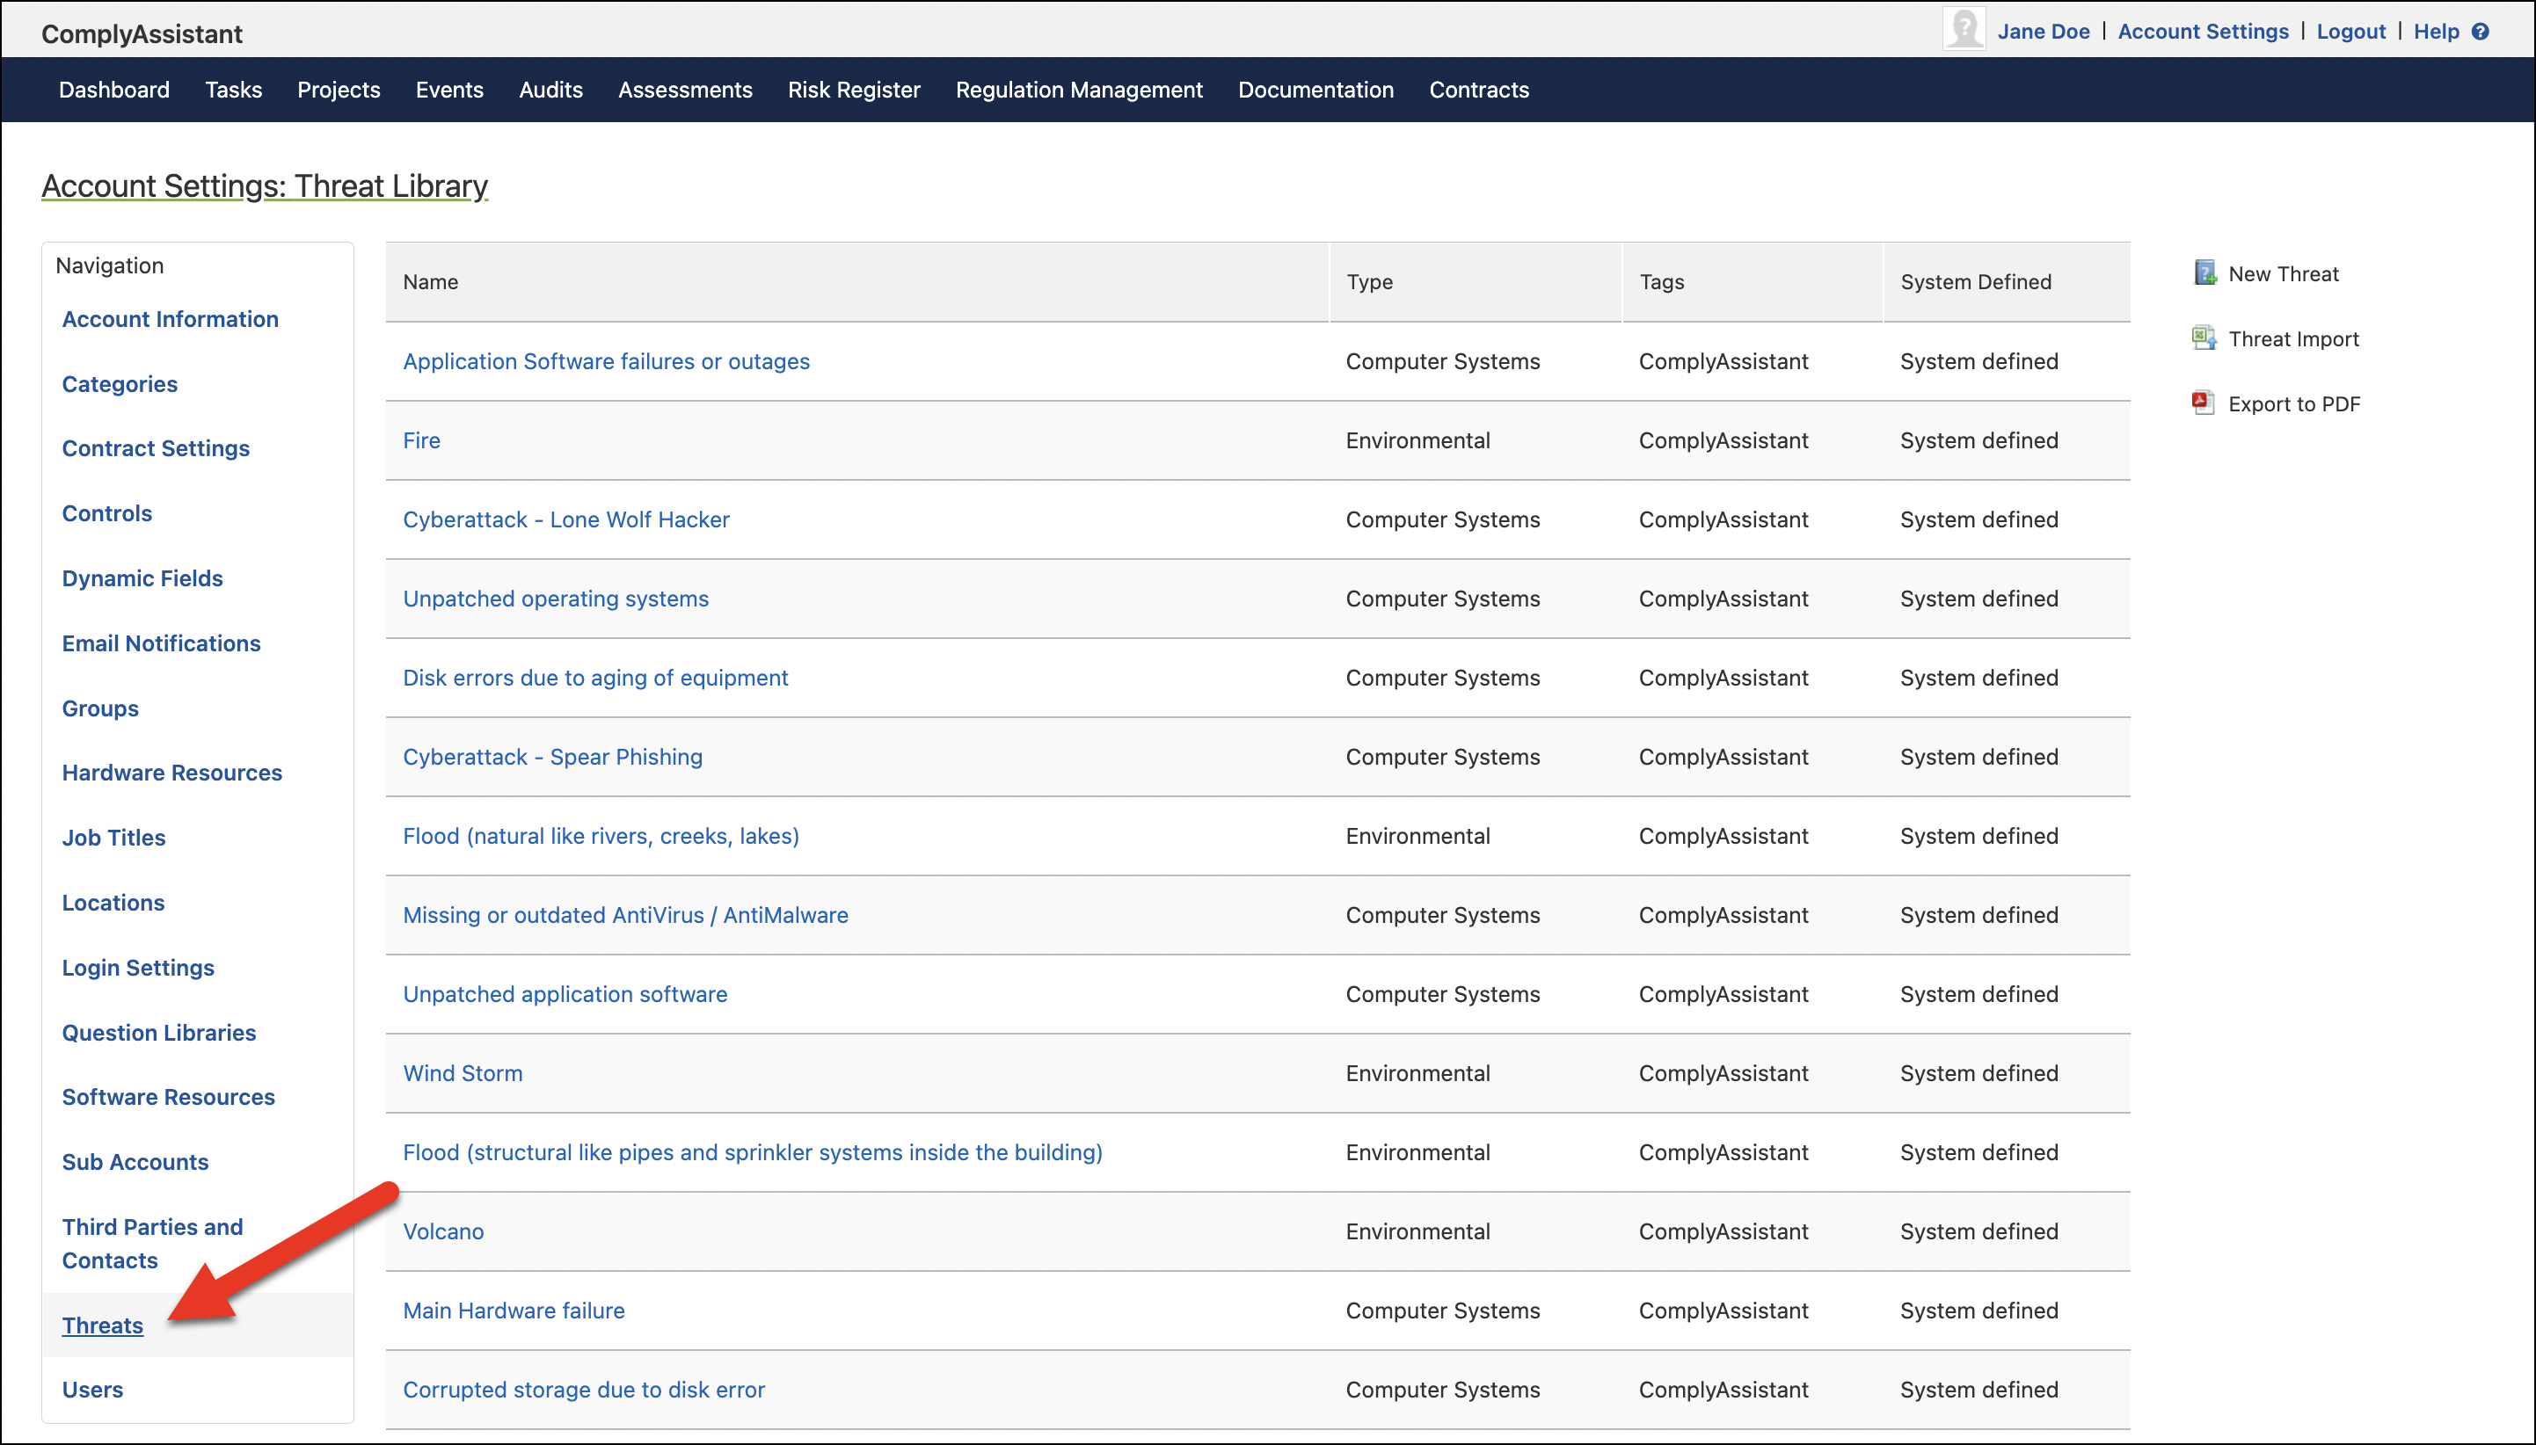Click the Environmental type in the Volcano row
This screenshot has height=1445, width=2536.
(1417, 1231)
